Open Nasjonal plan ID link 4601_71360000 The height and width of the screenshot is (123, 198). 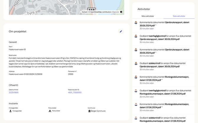(x=75, y=92)
